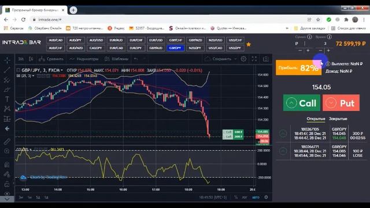Collapse the GBP/JPY legend square toggle
The height and width of the screenshot is (208, 370).
(x=18, y=70)
